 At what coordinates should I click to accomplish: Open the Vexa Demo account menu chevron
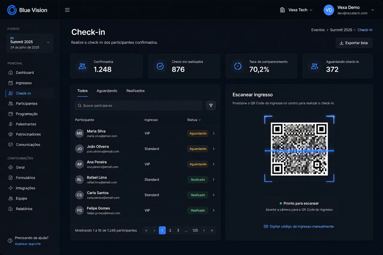click(373, 10)
